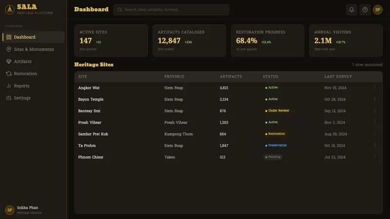Screen dimensions: 390x219
Task: Open the Annual Visitors stat card
Action: (346, 40)
